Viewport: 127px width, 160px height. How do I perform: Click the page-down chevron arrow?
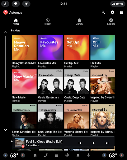6,130
